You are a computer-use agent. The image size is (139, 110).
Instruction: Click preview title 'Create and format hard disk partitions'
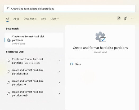[100, 48]
